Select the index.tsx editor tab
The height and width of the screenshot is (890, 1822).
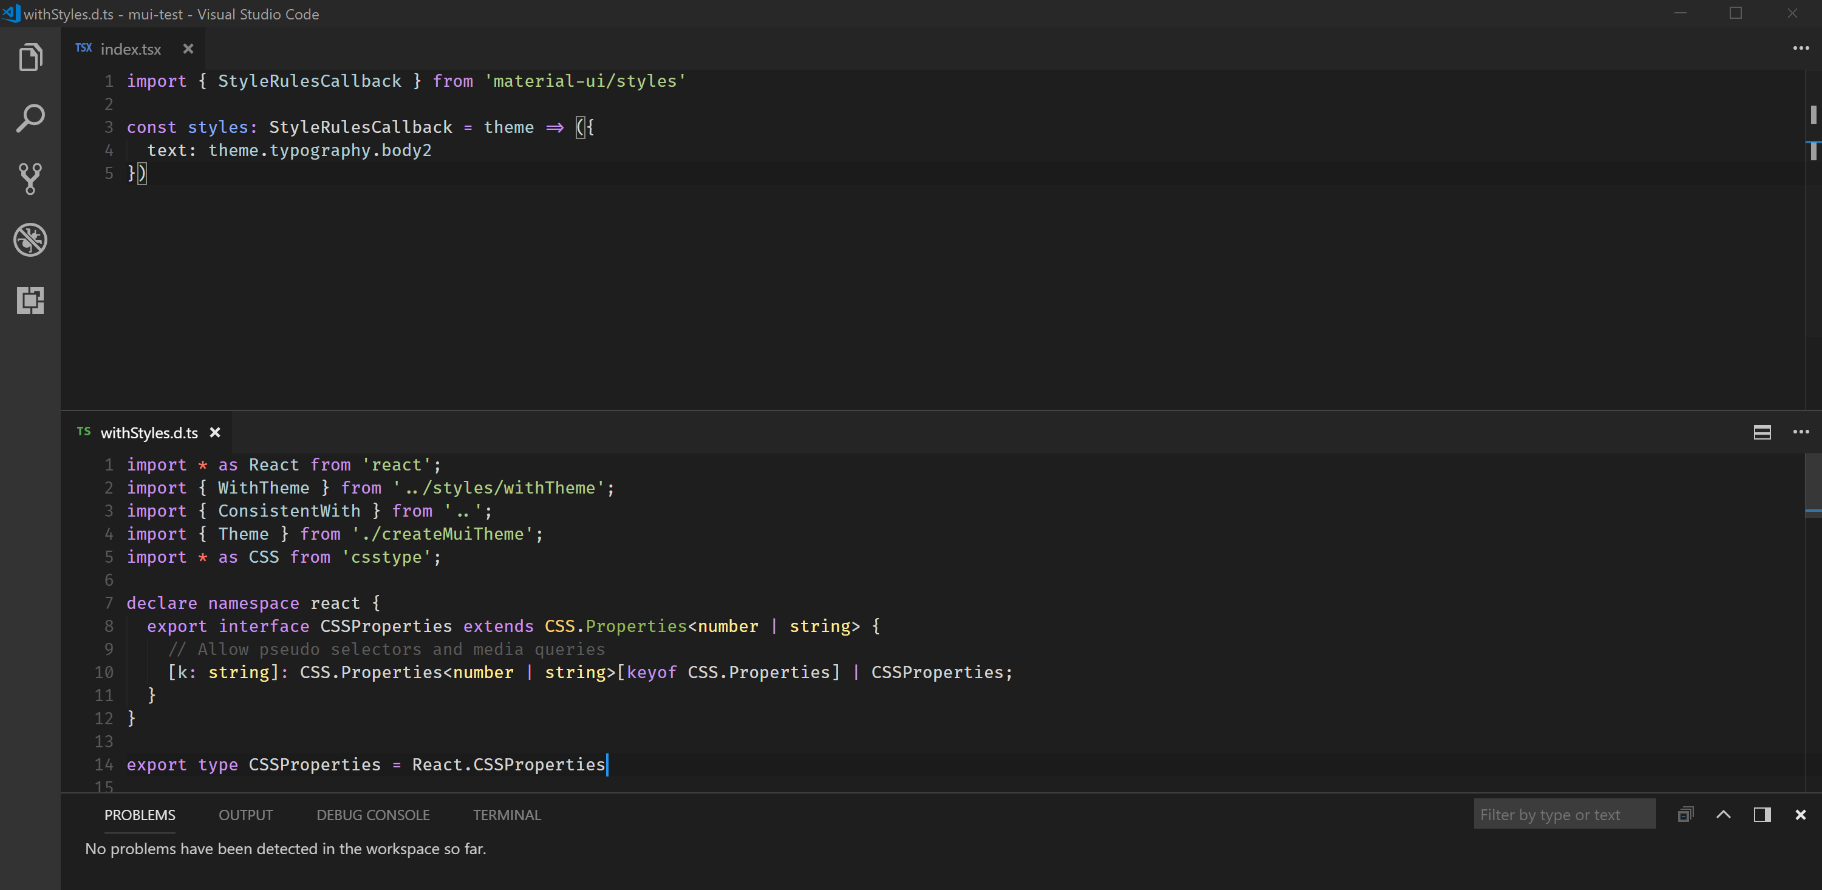pyautogui.click(x=131, y=49)
